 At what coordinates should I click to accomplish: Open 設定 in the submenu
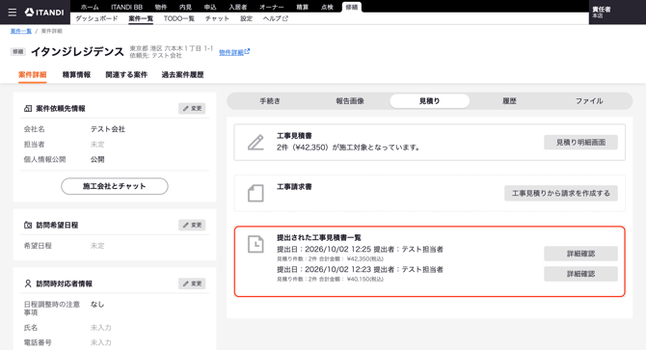[247, 18]
